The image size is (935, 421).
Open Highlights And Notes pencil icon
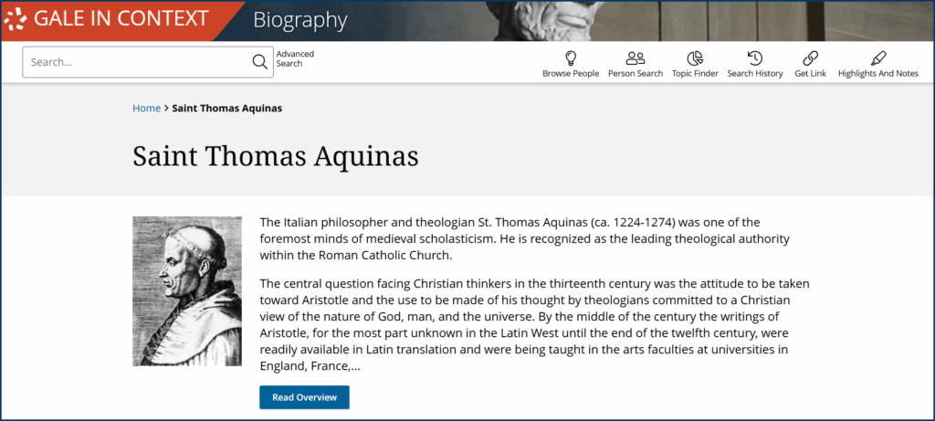[x=878, y=58]
